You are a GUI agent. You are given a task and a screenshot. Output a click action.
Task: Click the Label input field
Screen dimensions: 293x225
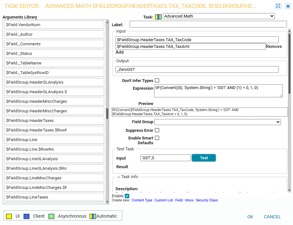coord(208,24)
